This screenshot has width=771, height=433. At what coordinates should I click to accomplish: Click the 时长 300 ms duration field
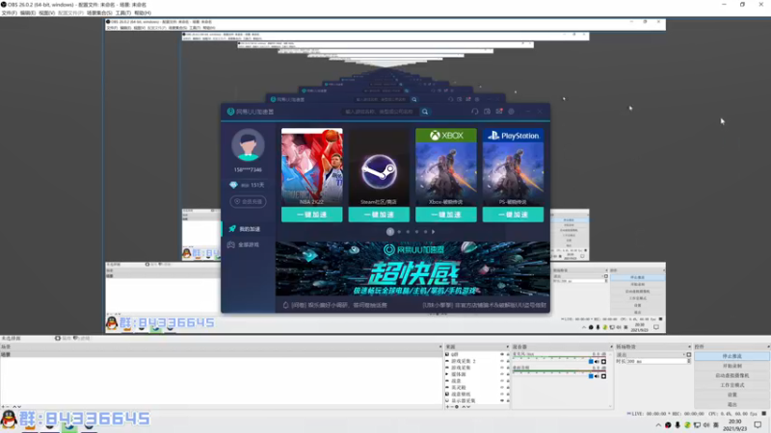(656, 362)
